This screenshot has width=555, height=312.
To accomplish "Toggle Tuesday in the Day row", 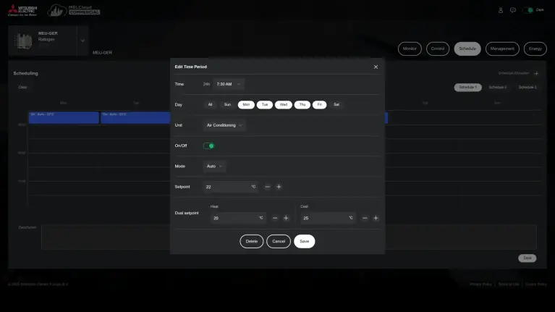I will pyautogui.click(x=265, y=104).
